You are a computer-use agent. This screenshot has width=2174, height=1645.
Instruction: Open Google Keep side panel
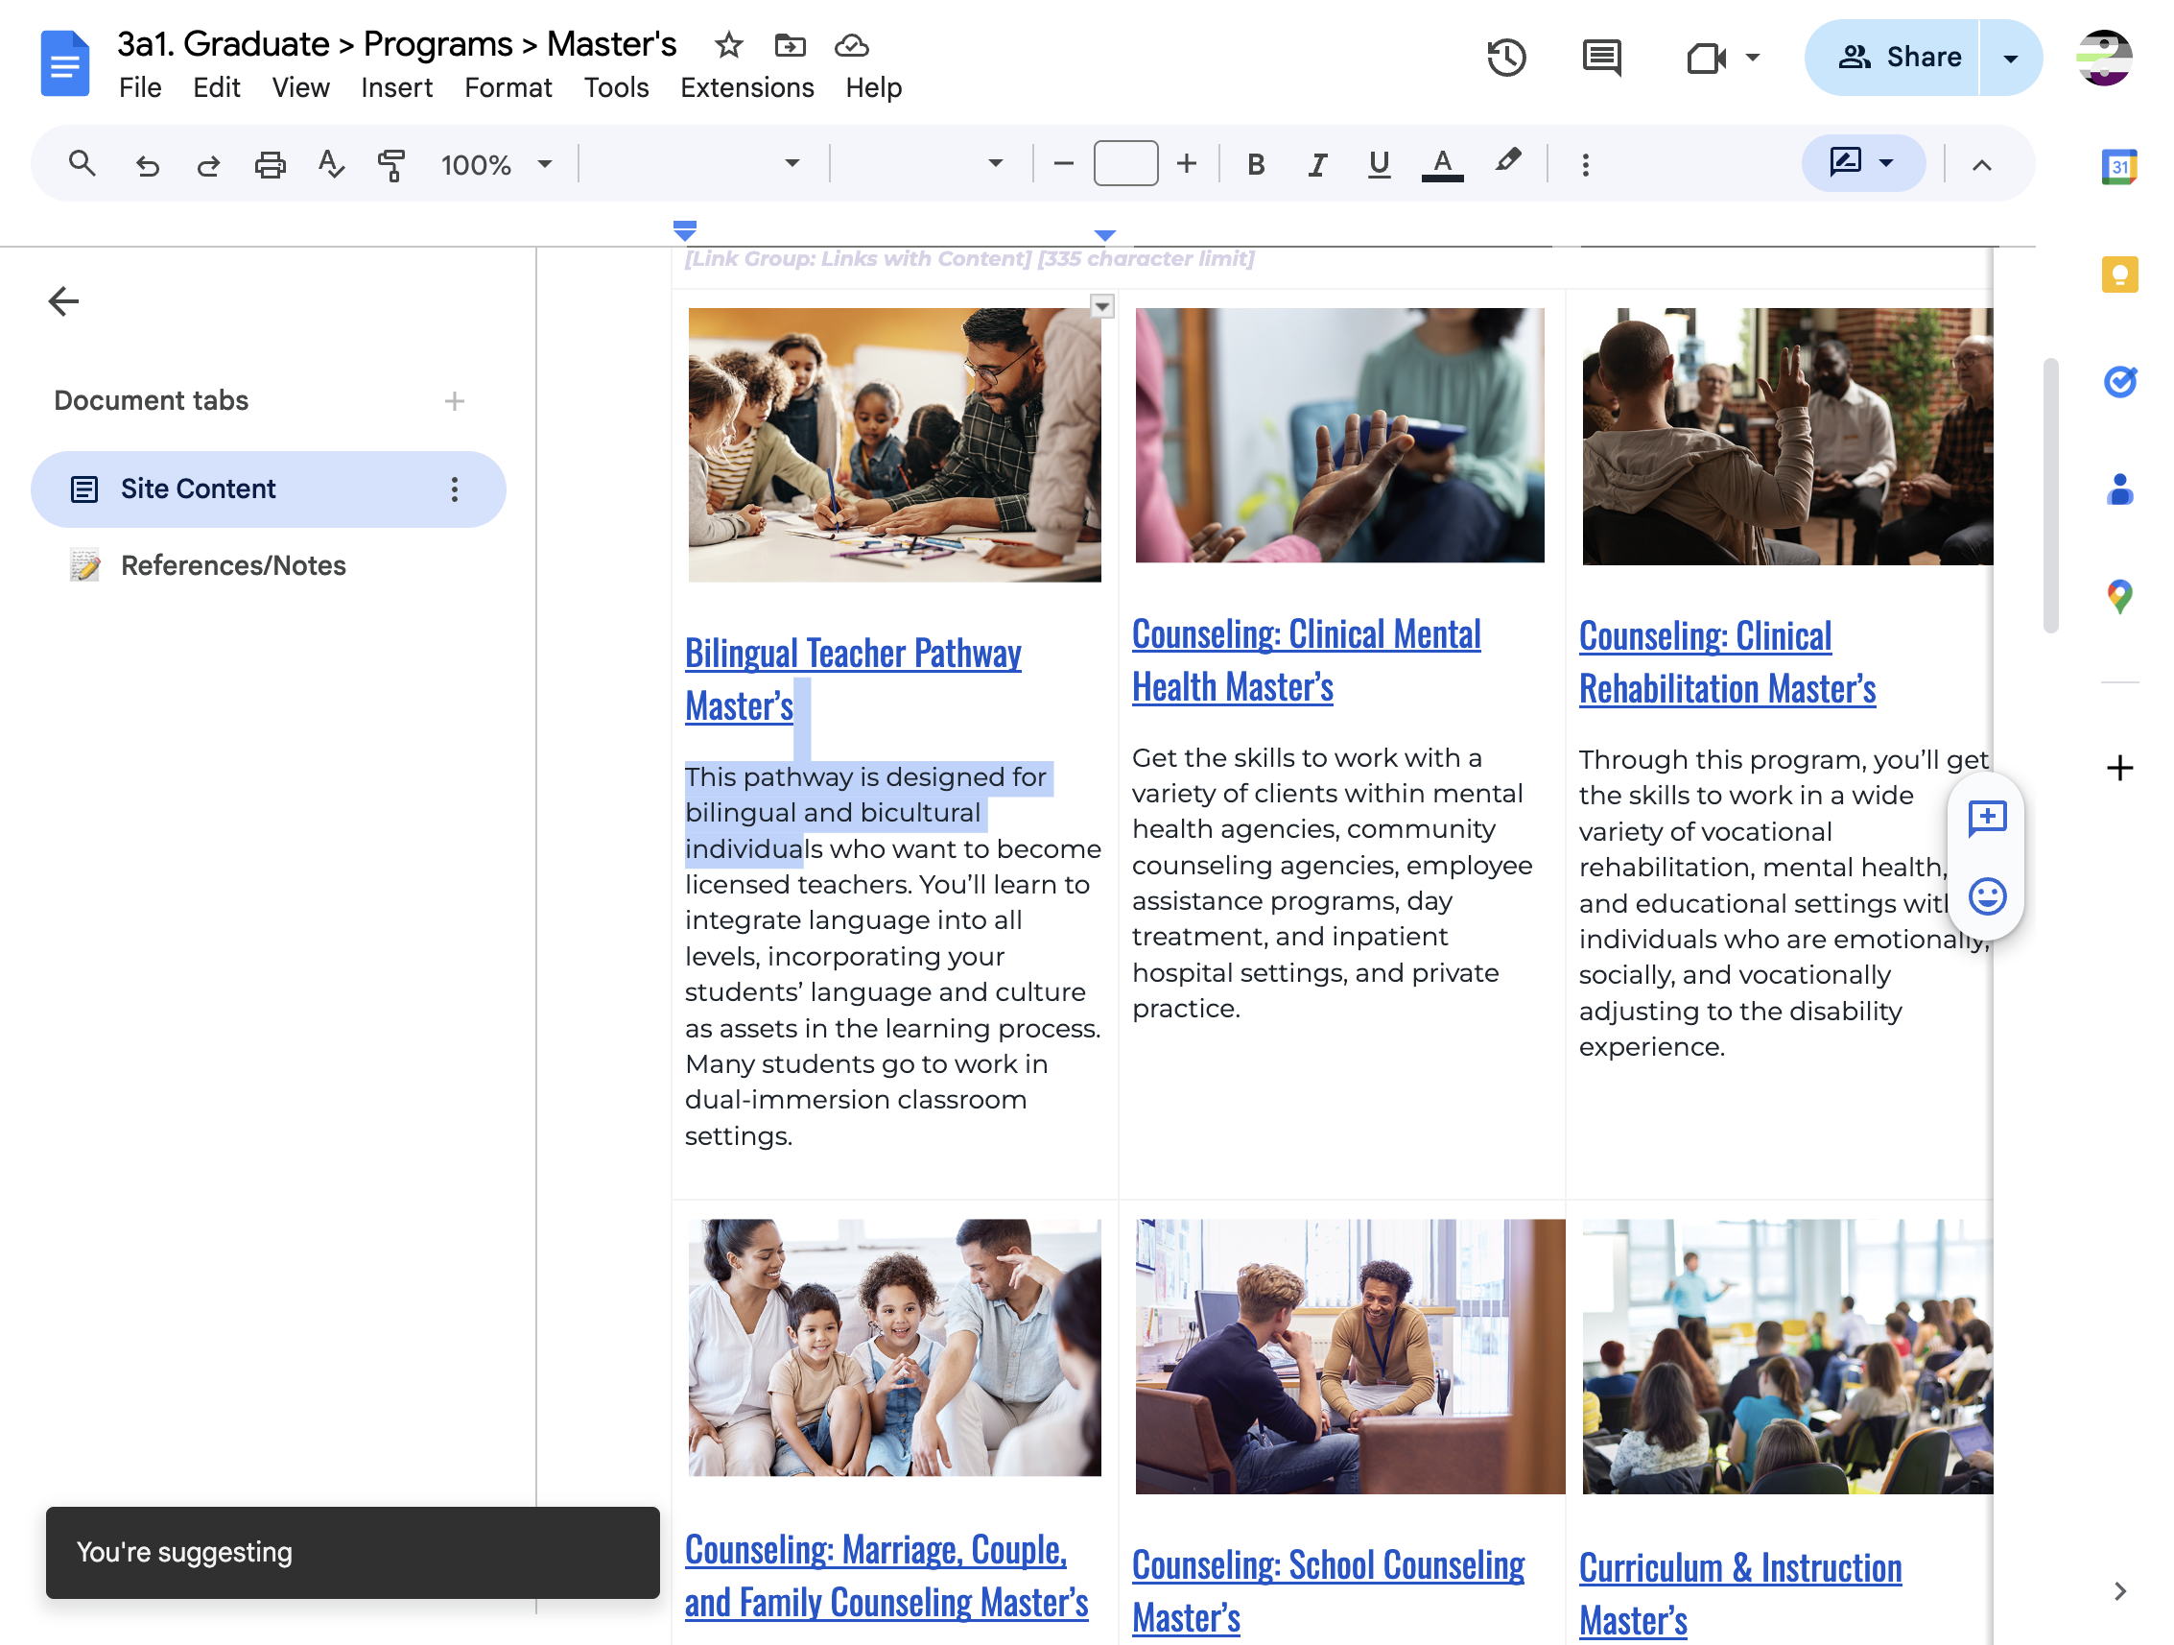pos(2119,274)
